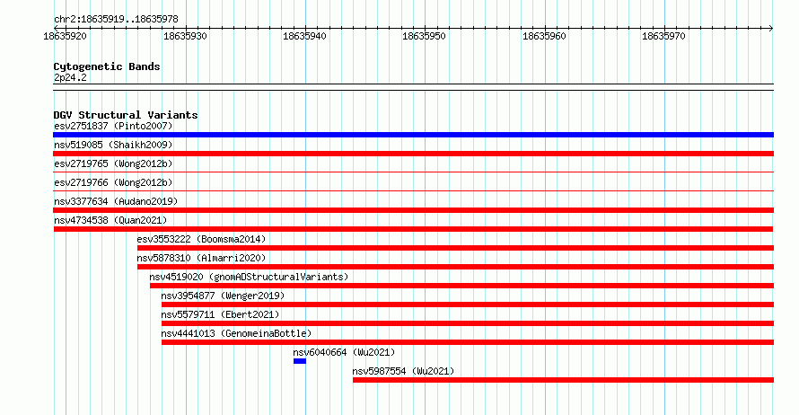The image size is (799, 415).
Task: Click ruler position 18635920
Action: coord(66,36)
